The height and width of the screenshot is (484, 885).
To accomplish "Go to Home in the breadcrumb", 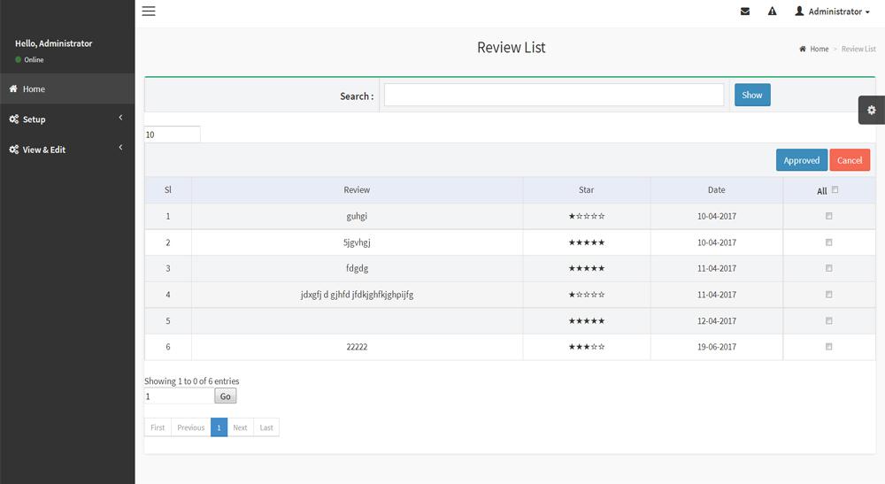I will tap(819, 50).
